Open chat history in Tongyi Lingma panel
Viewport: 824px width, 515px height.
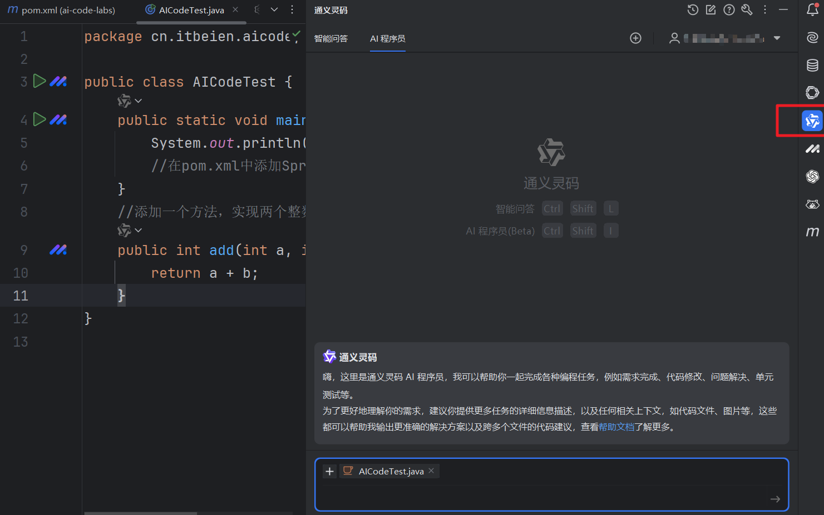693,10
